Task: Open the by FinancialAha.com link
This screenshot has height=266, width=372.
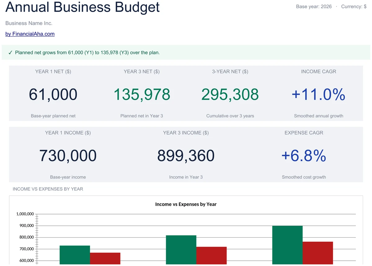Action: [x=30, y=34]
